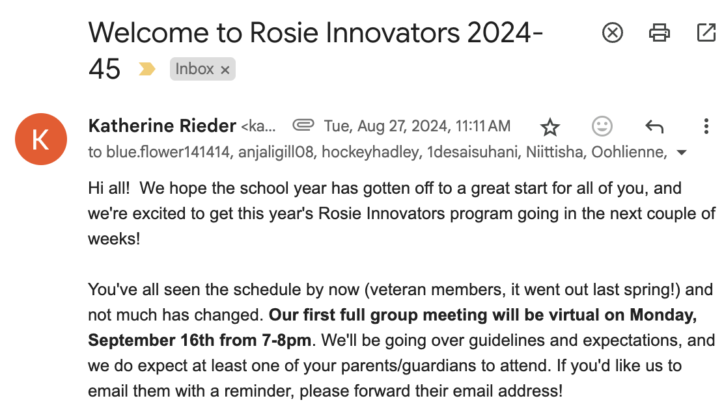Toggle the yellow importance marker
Viewport: 724px width, 420px height.
(147, 69)
